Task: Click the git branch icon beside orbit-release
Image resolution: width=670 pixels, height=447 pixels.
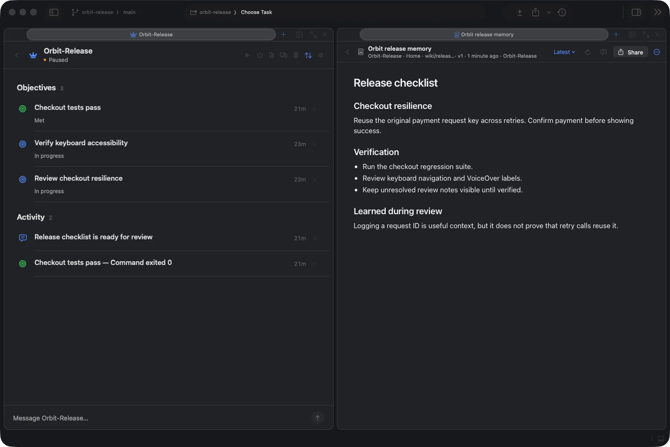Action: pyautogui.click(x=75, y=12)
